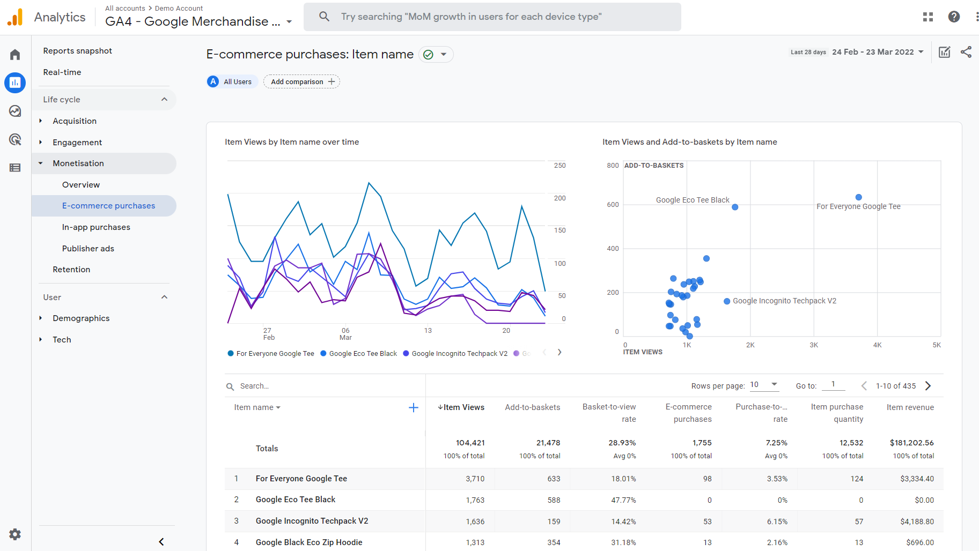Click the magnifier icon in top search bar
This screenshot has width=979, height=551.
(x=324, y=17)
